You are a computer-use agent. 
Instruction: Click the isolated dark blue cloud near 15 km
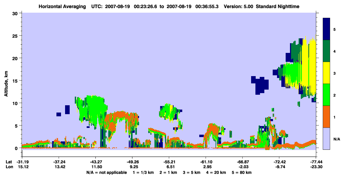[260, 85]
